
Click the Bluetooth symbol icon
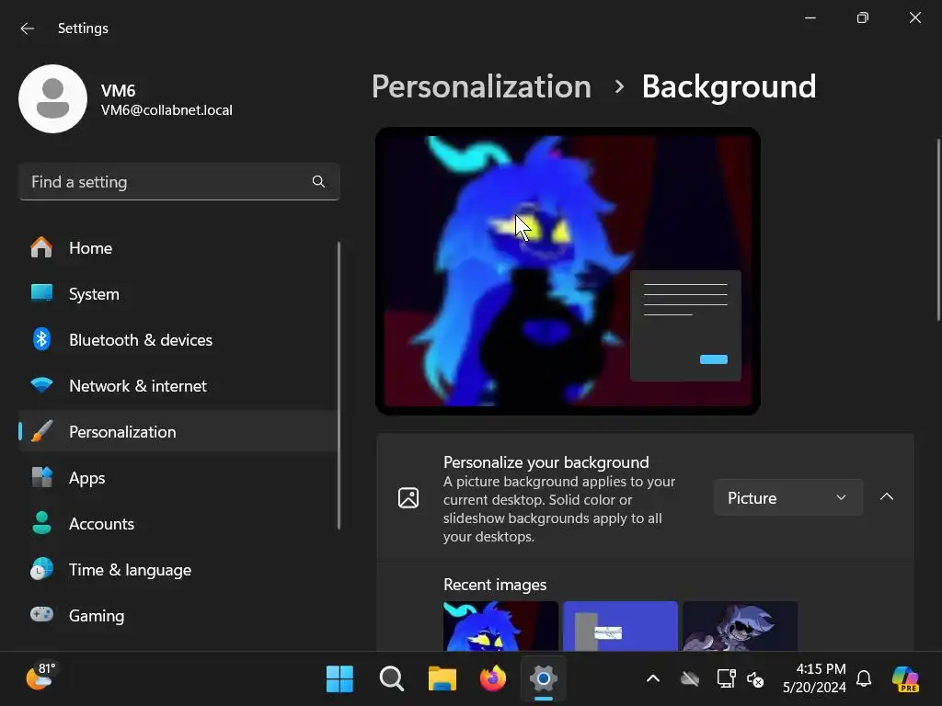tap(41, 339)
